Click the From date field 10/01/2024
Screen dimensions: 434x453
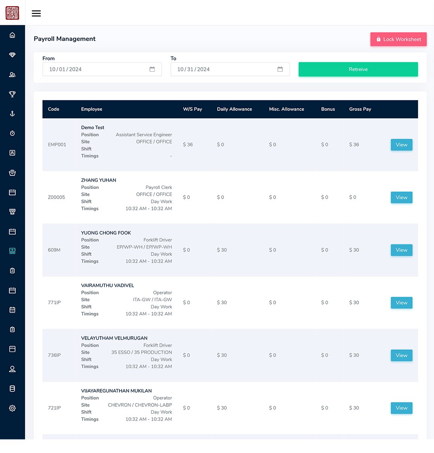coord(102,69)
